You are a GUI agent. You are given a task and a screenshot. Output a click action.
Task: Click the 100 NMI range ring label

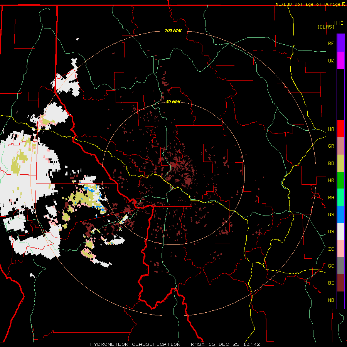[x=173, y=30]
